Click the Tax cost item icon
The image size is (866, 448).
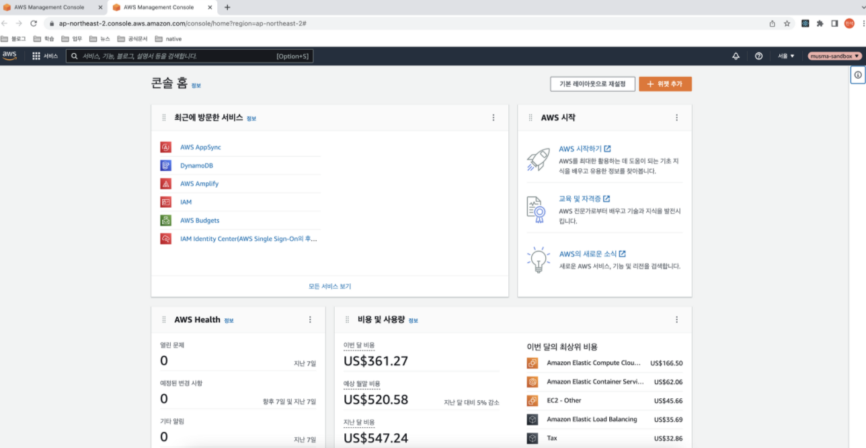coord(533,438)
